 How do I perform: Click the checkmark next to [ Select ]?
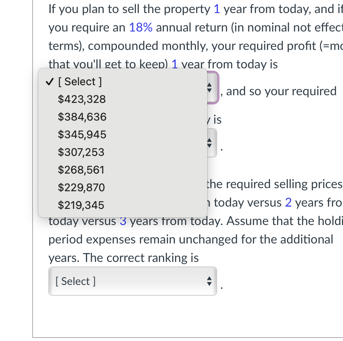tap(49, 81)
